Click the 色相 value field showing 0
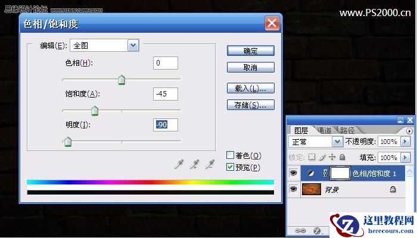The width and height of the screenshot is (417, 238). tap(166, 63)
